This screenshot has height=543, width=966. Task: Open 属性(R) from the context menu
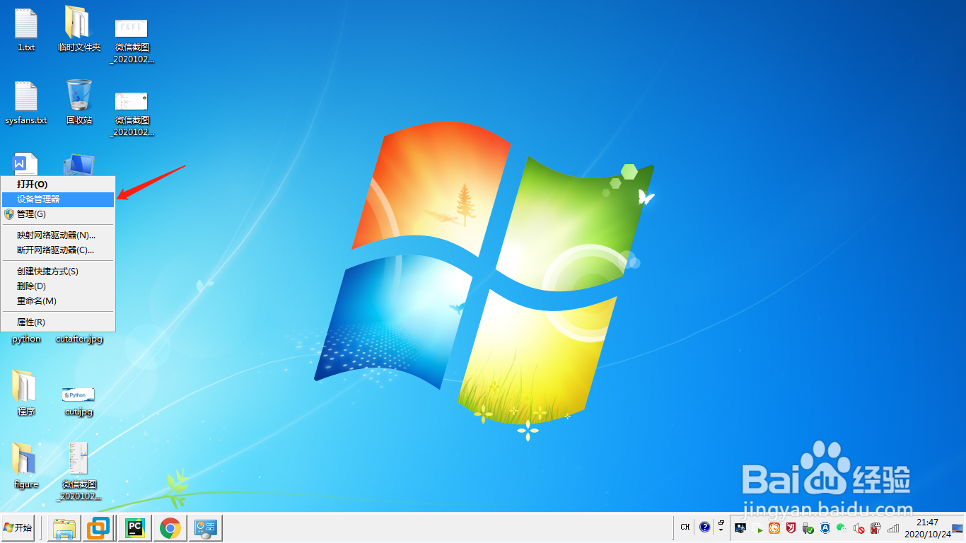[x=58, y=322]
